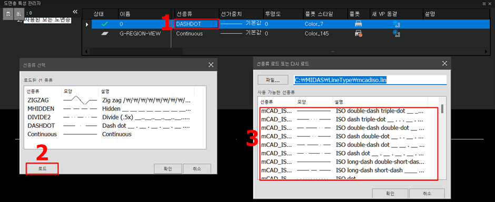The height and width of the screenshot is (202, 495).
Task: Open DASHDOT linetype cell of layer 0
Action: [x=196, y=24]
